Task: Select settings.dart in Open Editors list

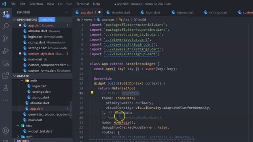Action: point(42,48)
